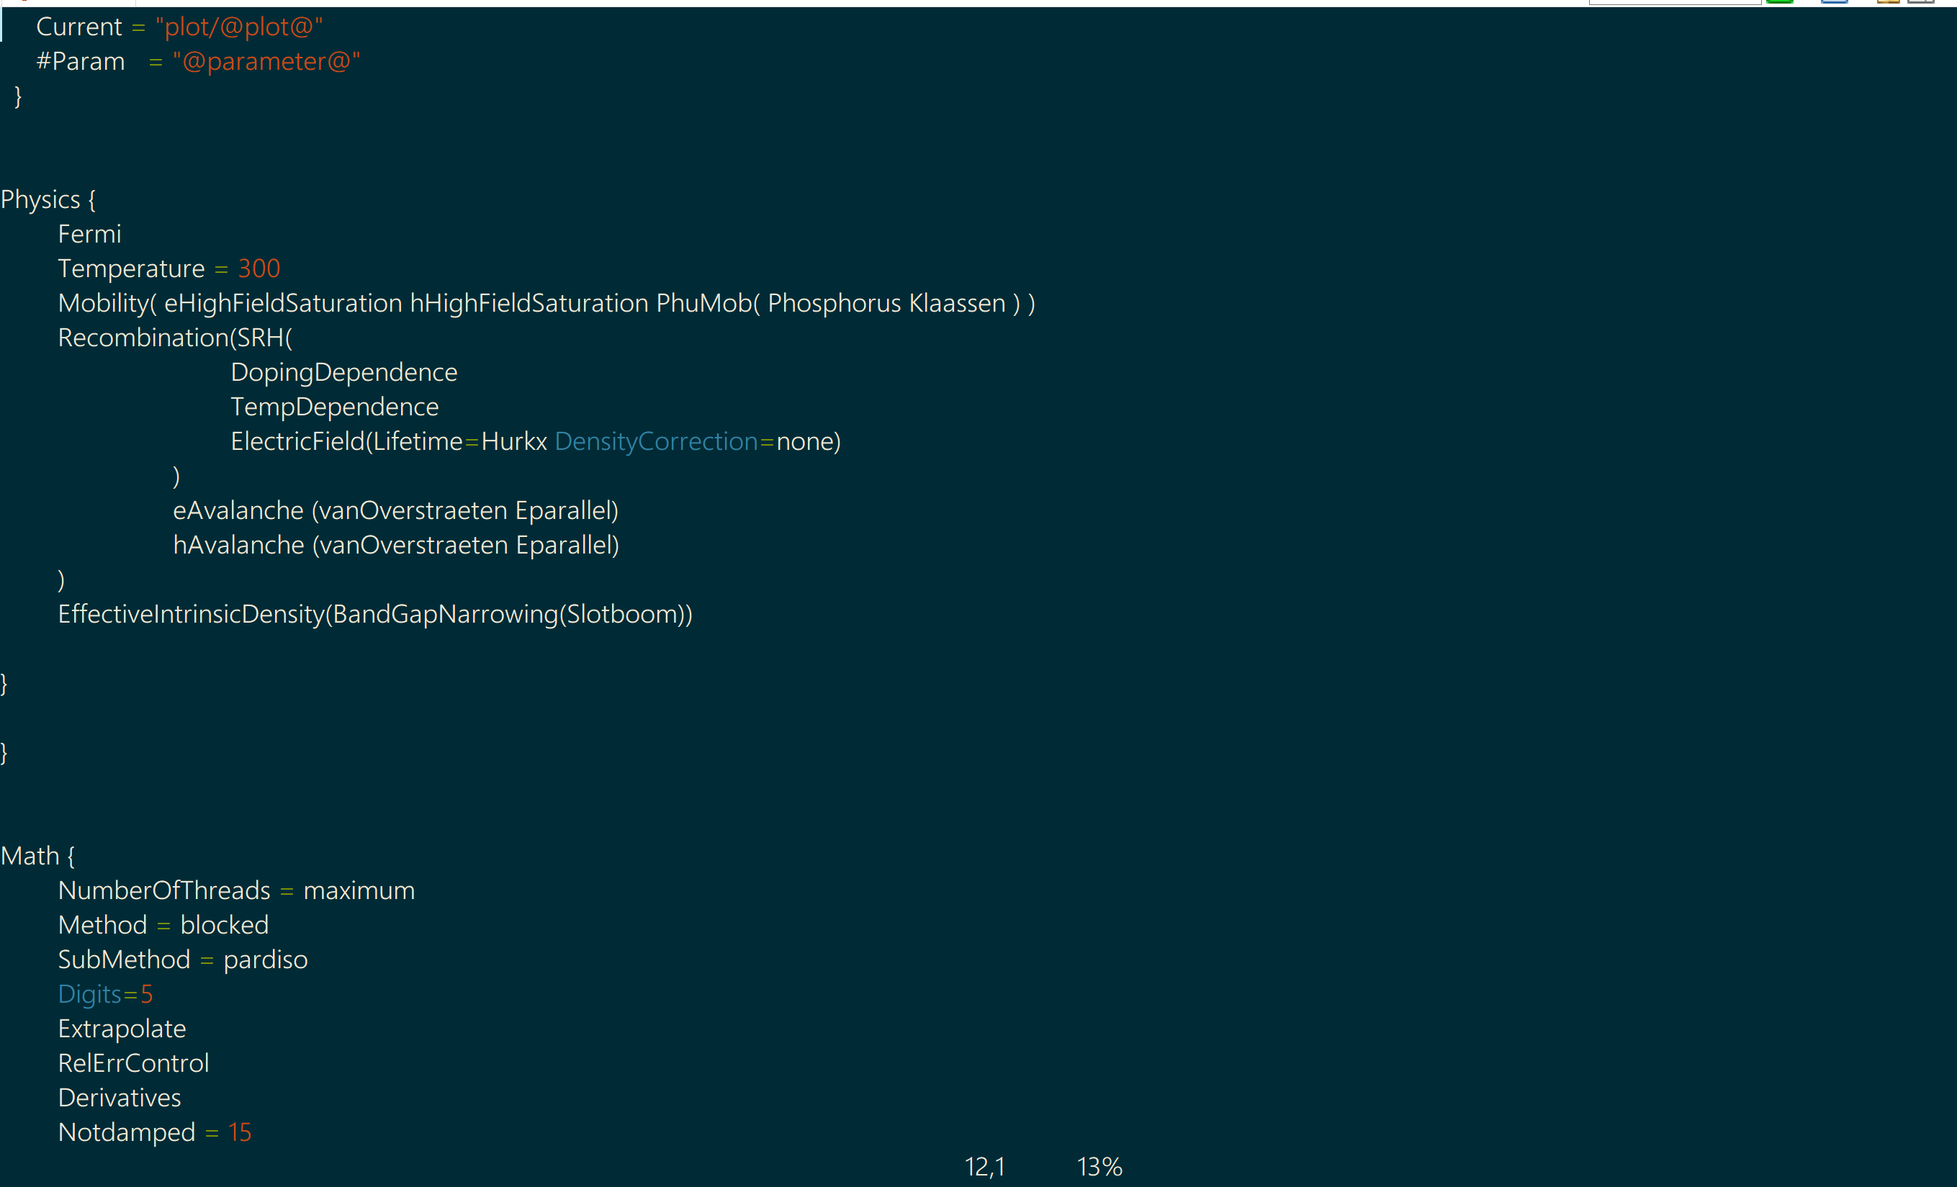Click the hAvalanche line
1957x1187 pixels.
(395, 545)
